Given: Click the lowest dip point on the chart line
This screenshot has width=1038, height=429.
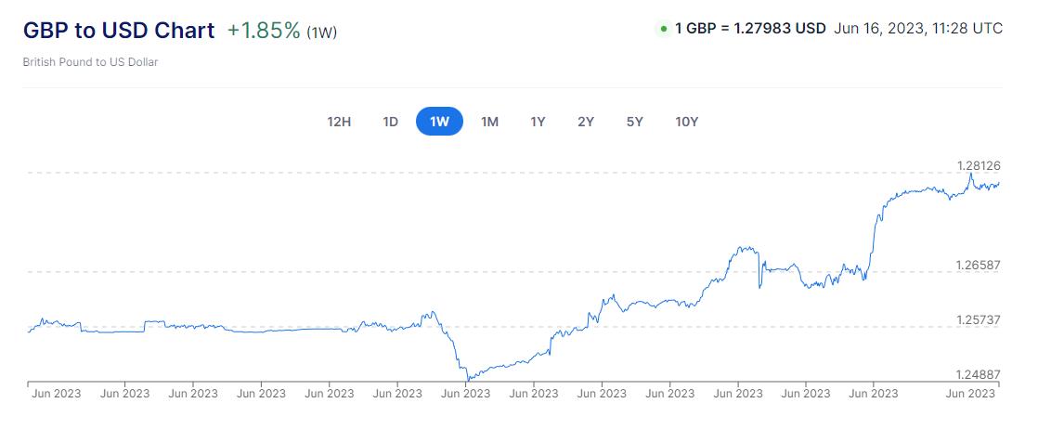Looking at the screenshot, I should click(x=468, y=379).
